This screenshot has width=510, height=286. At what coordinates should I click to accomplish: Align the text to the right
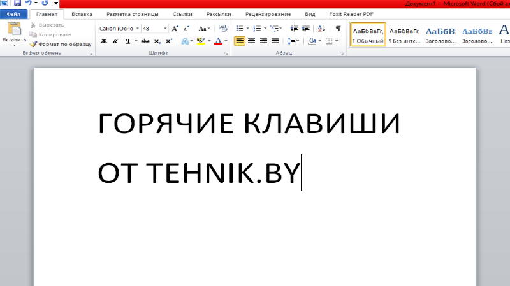point(263,41)
